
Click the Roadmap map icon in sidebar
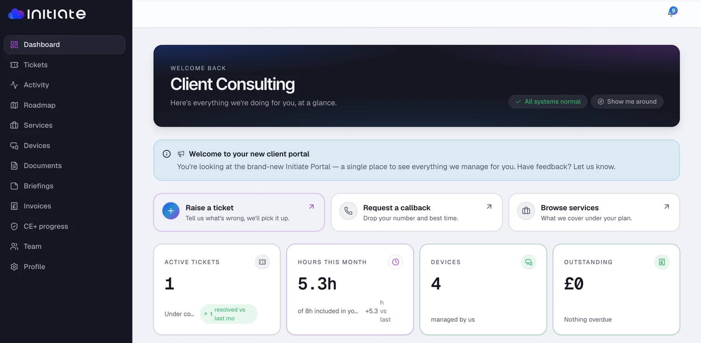14,105
